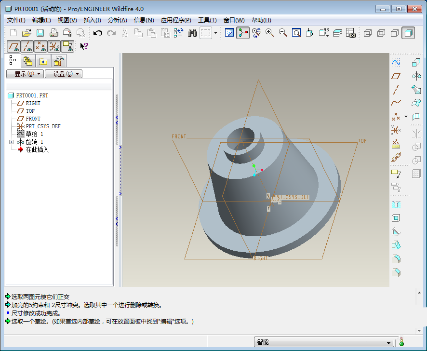Save the model with the floppy disk icon
Screen dimensions: 427x351
pos(40,33)
